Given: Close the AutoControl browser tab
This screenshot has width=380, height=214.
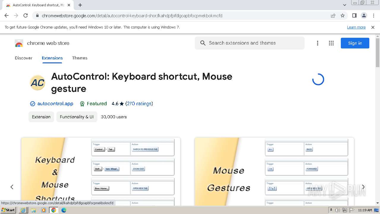Looking at the screenshot, I should 69,5.
